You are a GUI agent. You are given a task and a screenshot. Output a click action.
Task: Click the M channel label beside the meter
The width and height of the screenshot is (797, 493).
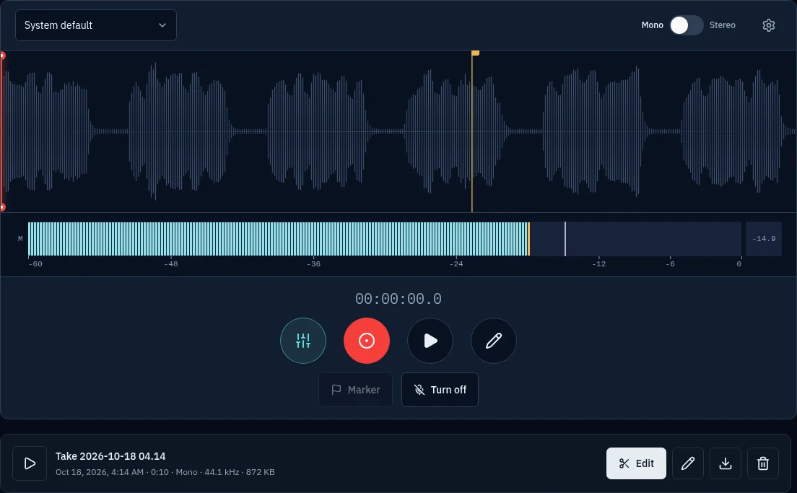point(20,239)
